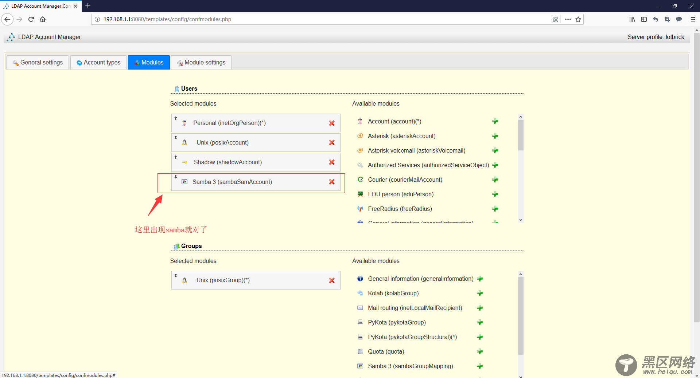Remove Samba 3 (sambaSamAccount) module
This screenshot has height=378, width=700.
332,182
